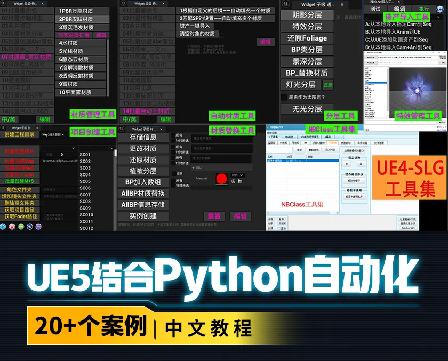Click Unreal logo icon in the 分层工具 panel

click(x=286, y=4)
